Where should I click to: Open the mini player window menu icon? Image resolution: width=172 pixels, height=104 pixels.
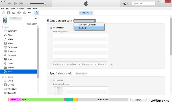tap(3, 1)
